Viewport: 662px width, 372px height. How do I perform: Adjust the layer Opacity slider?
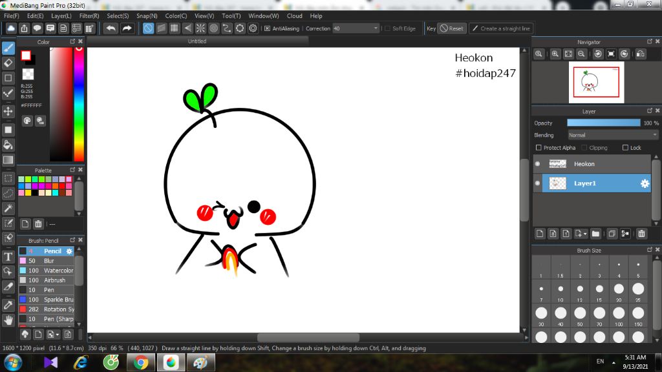tap(603, 123)
